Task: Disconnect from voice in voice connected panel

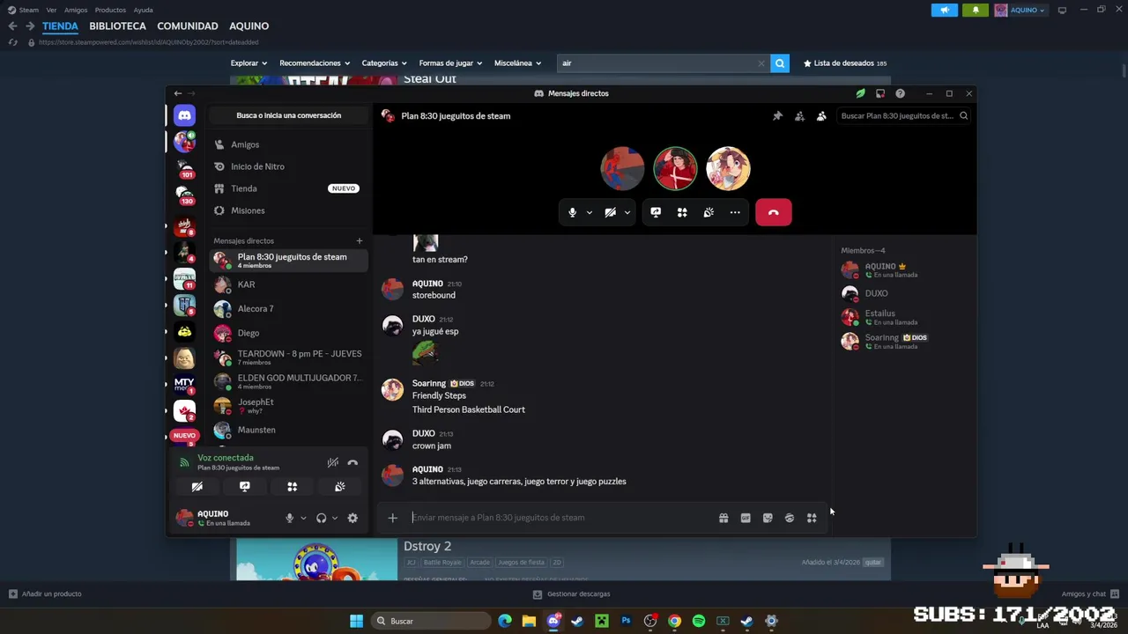Action: click(352, 462)
